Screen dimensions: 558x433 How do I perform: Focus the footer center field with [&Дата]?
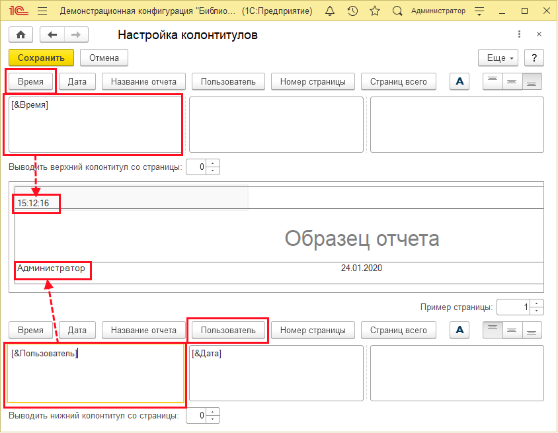[276, 374]
